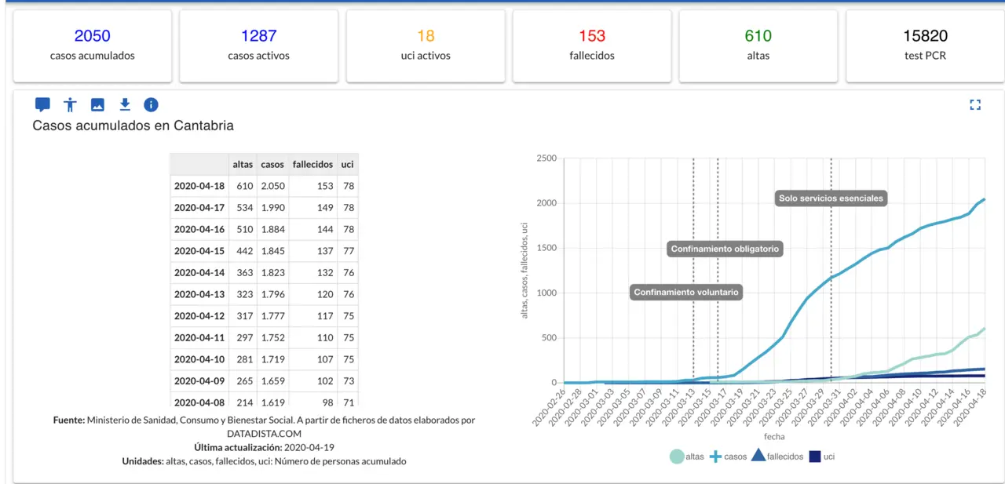Download the chart data via arrow icon
This screenshot has height=484, width=1005.
[x=124, y=104]
